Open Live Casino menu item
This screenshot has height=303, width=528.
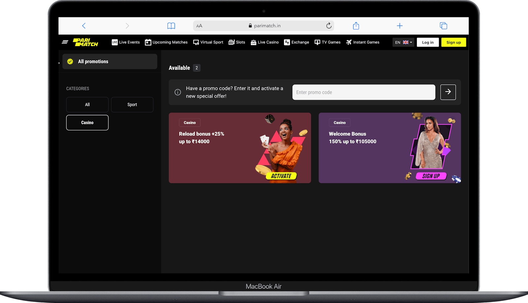click(265, 42)
